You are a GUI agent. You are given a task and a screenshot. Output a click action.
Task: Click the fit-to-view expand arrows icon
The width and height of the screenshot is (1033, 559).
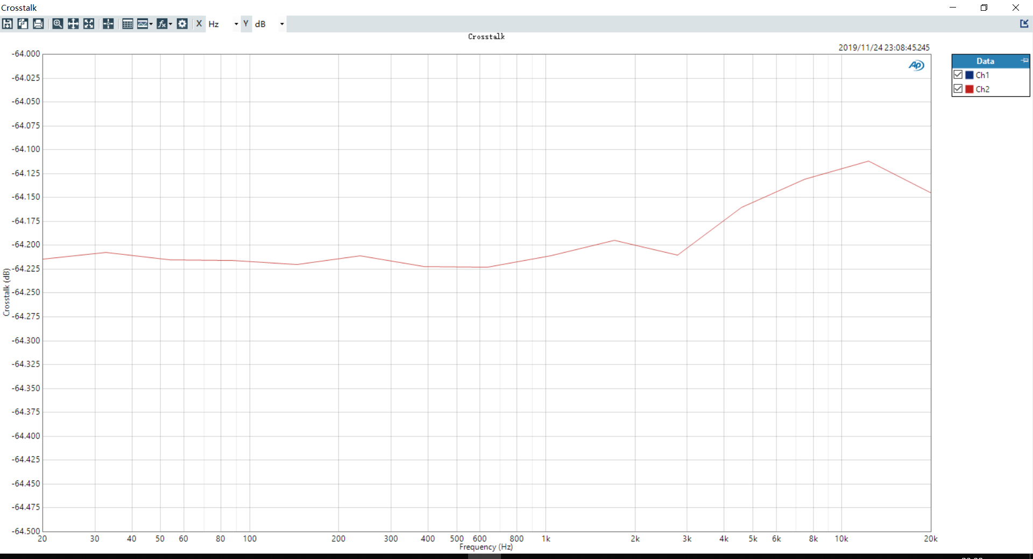pos(89,24)
